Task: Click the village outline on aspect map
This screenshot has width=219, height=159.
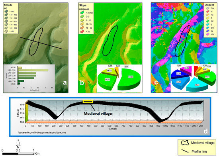Action: [x=182, y=41]
